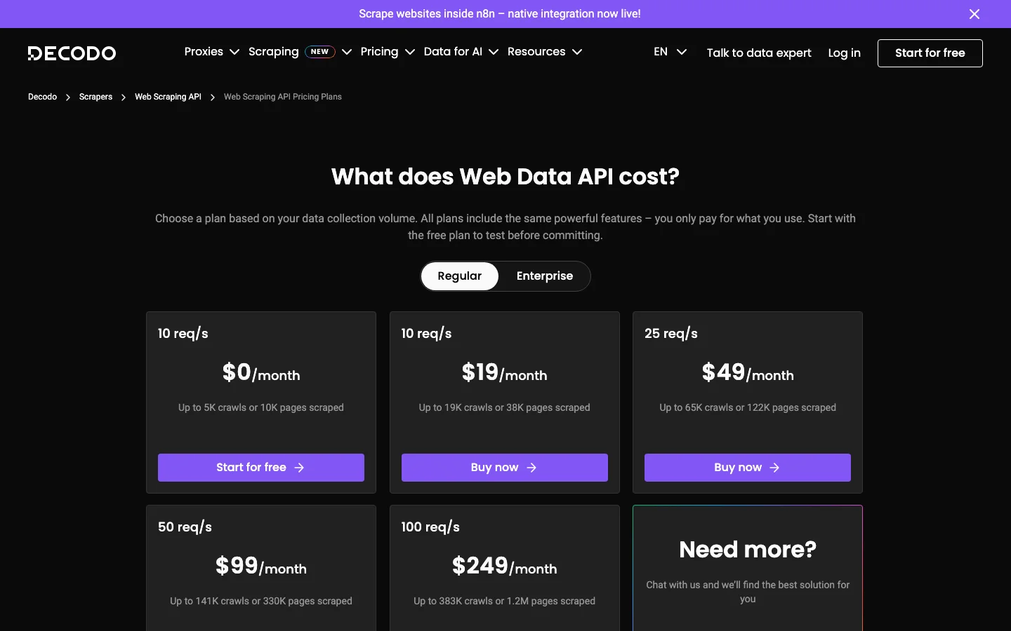Click Start for free in header
The width and height of the screenshot is (1011, 631).
(x=930, y=53)
